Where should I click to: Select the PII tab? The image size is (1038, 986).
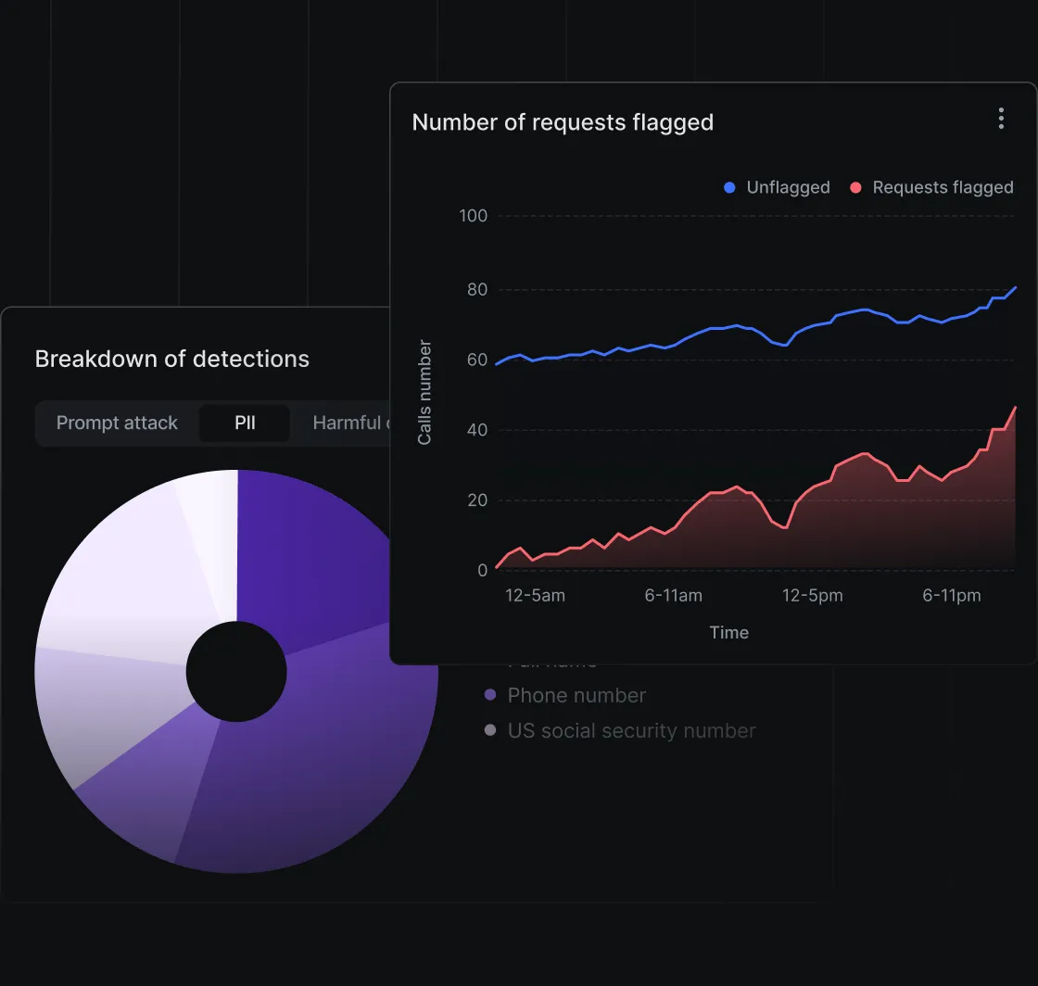tap(244, 423)
